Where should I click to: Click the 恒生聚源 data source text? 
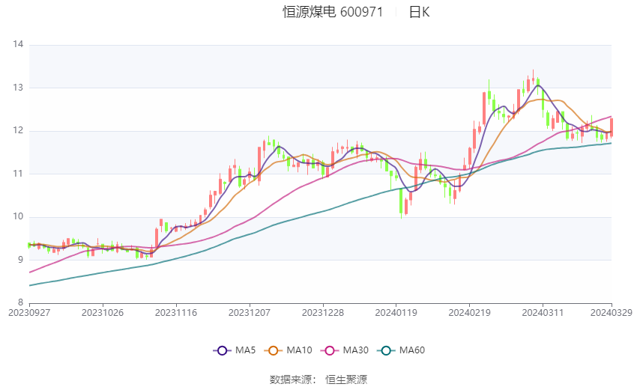346,380
